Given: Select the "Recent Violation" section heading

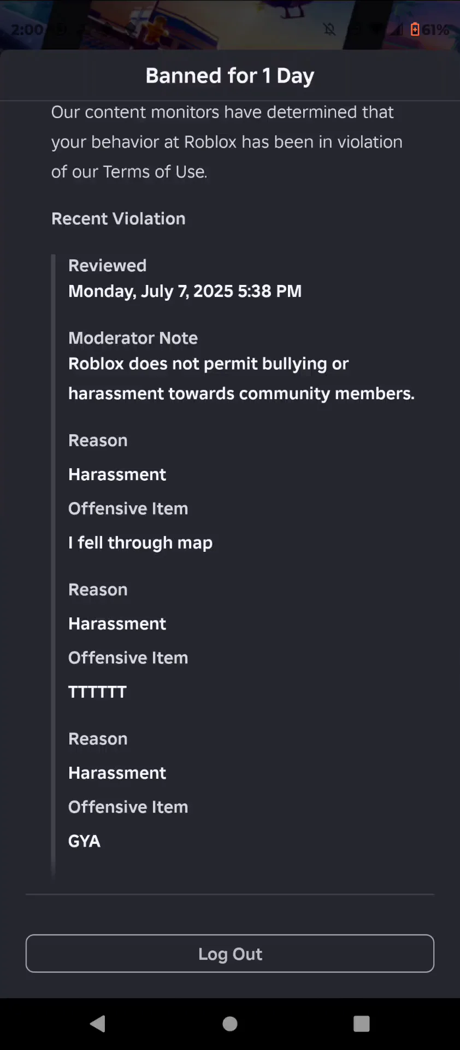Looking at the screenshot, I should pyautogui.click(x=119, y=219).
